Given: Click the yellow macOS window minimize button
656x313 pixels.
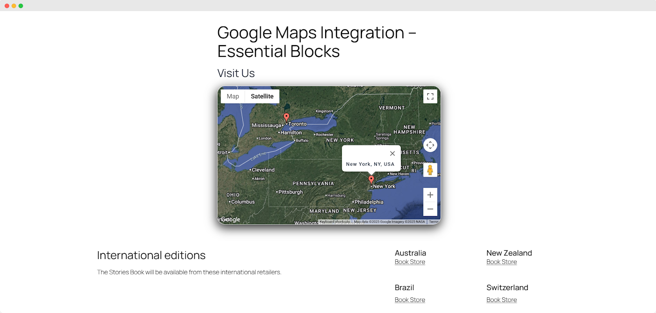Looking at the screenshot, I should pos(14,6).
